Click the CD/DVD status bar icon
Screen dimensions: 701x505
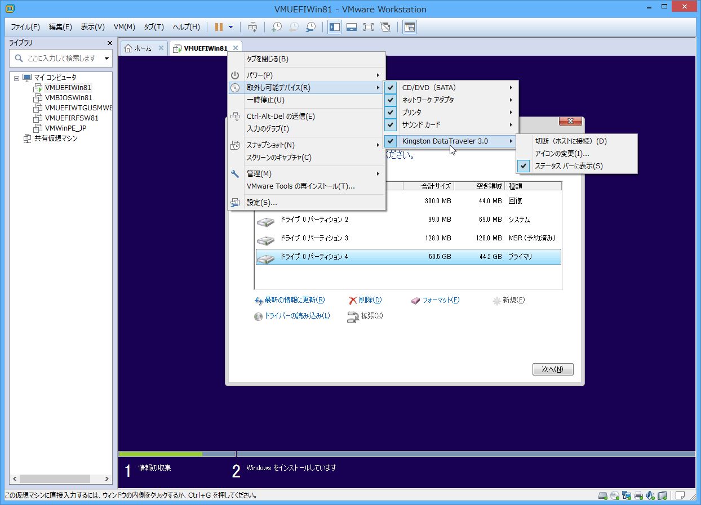coord(614,496)
